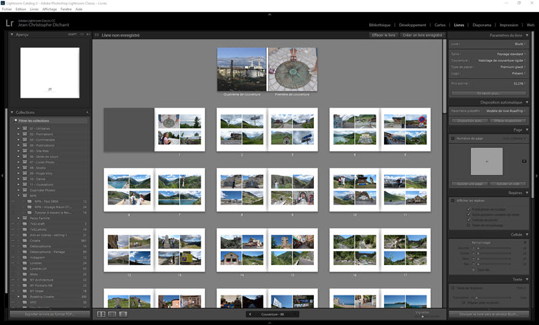Viewport: 539px width, 325px height.
Task: Open the Fichier menu
Action: 7,9
